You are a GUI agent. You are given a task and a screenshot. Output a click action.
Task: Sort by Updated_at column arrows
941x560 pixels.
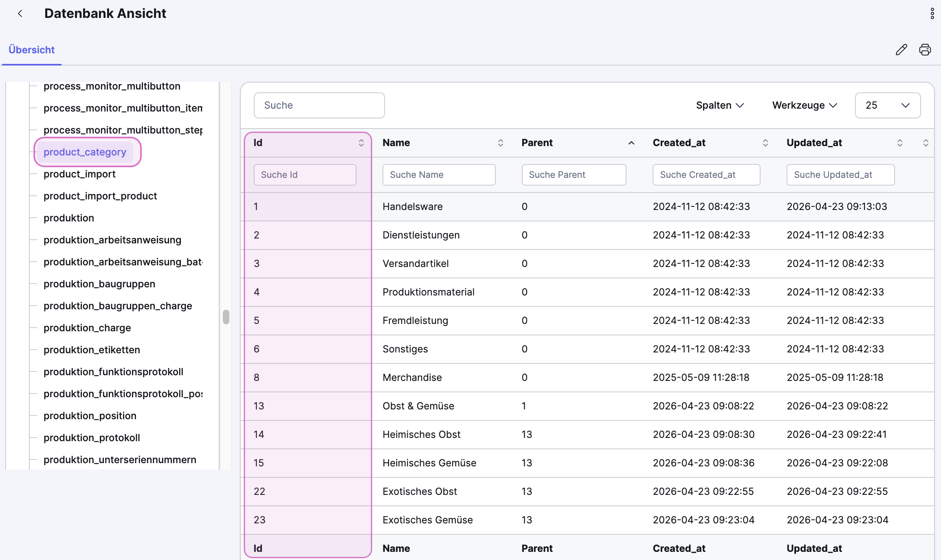[900, 143]
